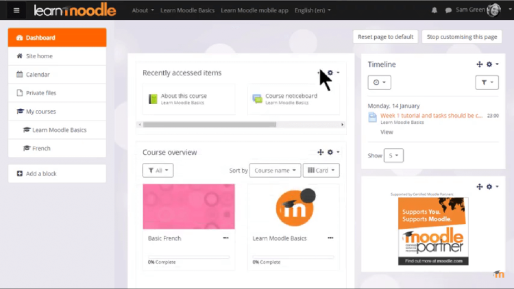Click the Add a block plus icon
514x289 pixels.
(20, 174)
